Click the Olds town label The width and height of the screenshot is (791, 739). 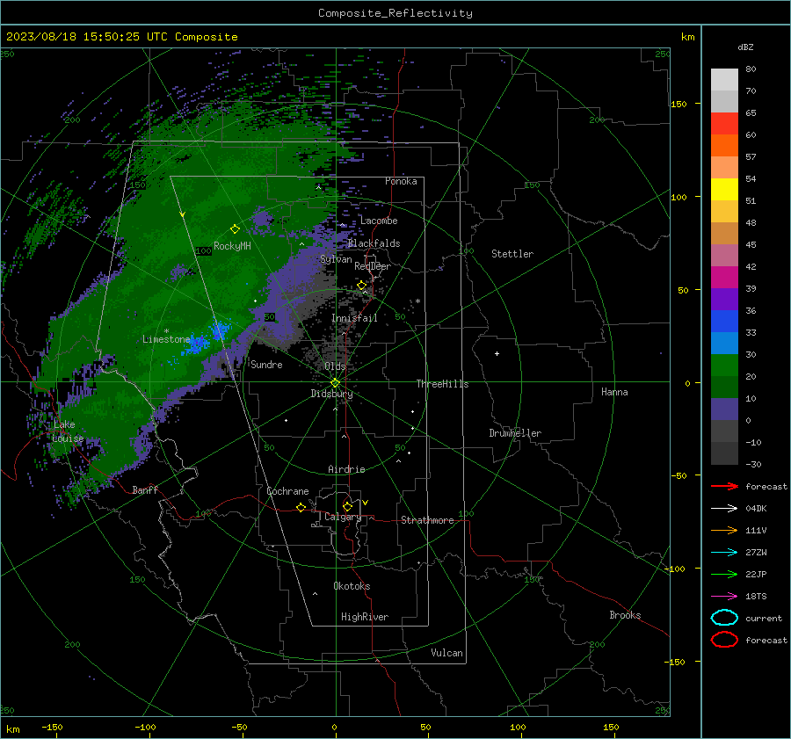coord(335,366)
